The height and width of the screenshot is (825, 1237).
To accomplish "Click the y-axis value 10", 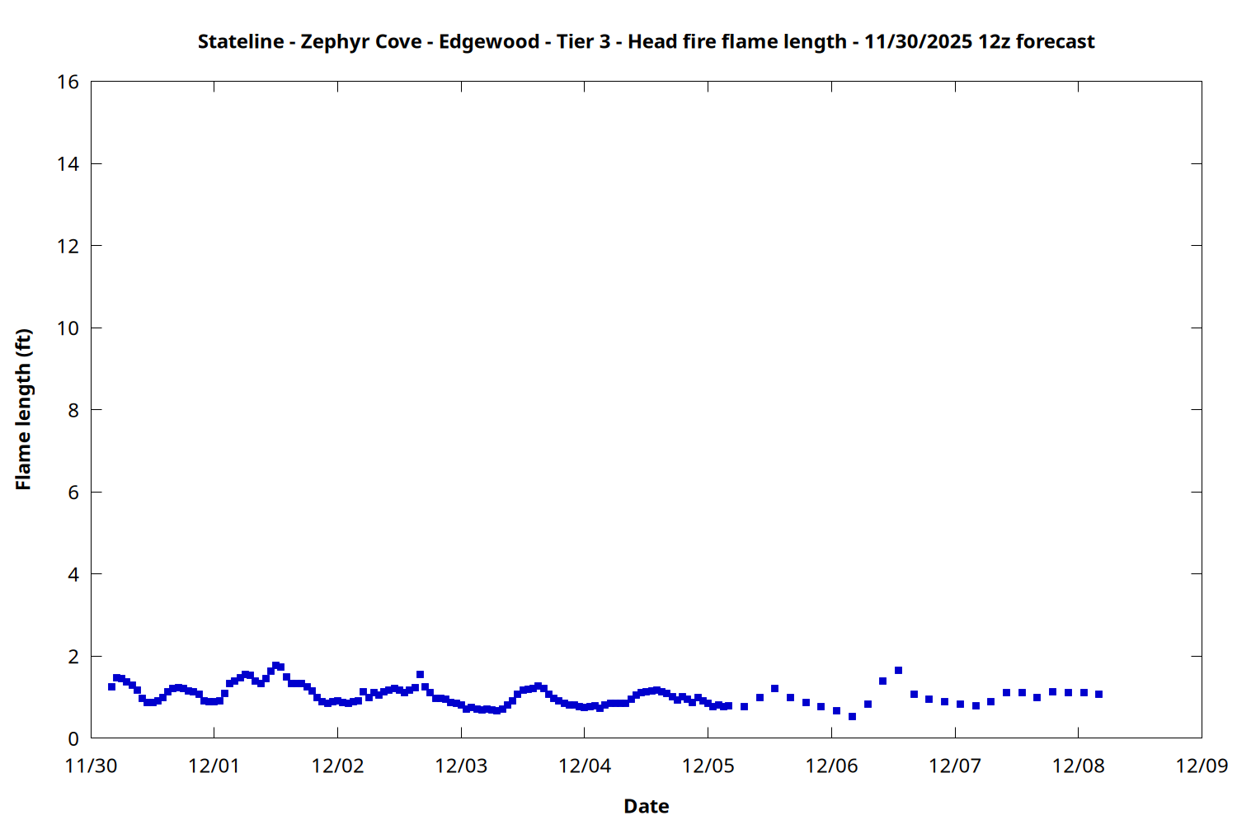I will coord(68,328).
